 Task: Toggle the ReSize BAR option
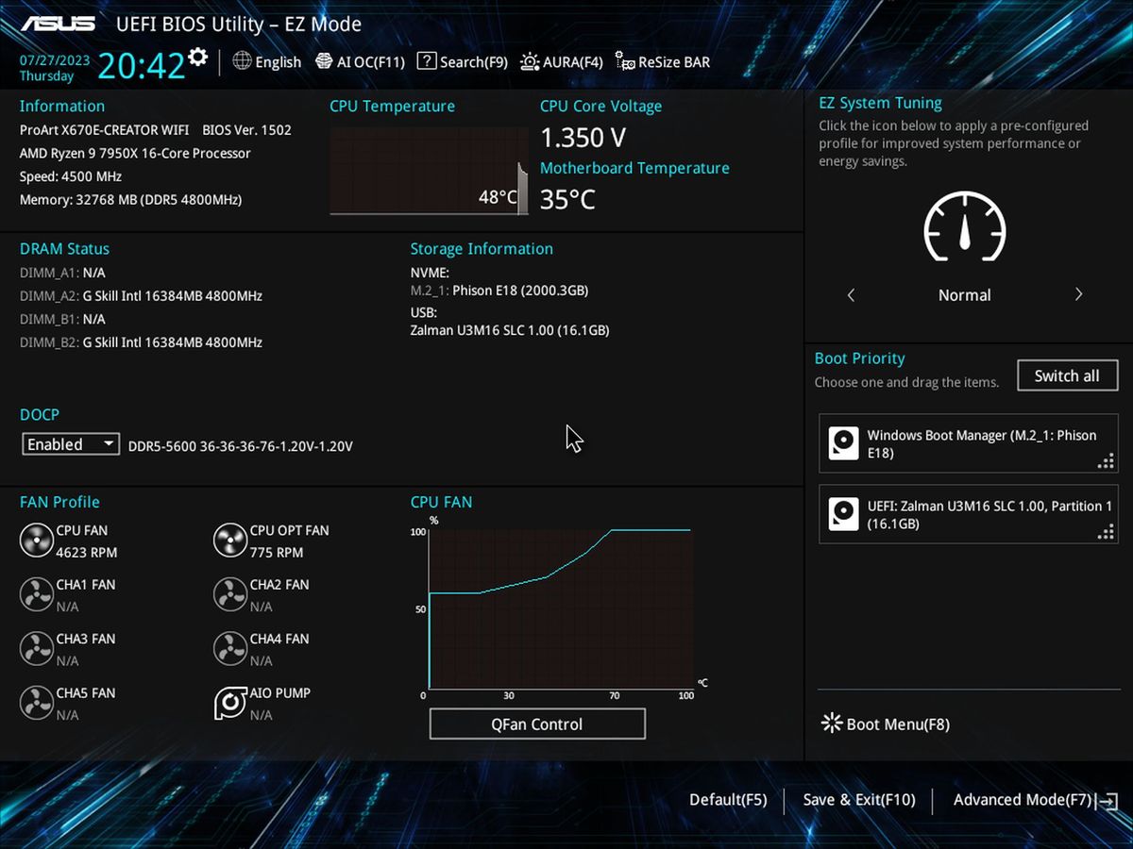pyautogui.click(x=662, y=61)
